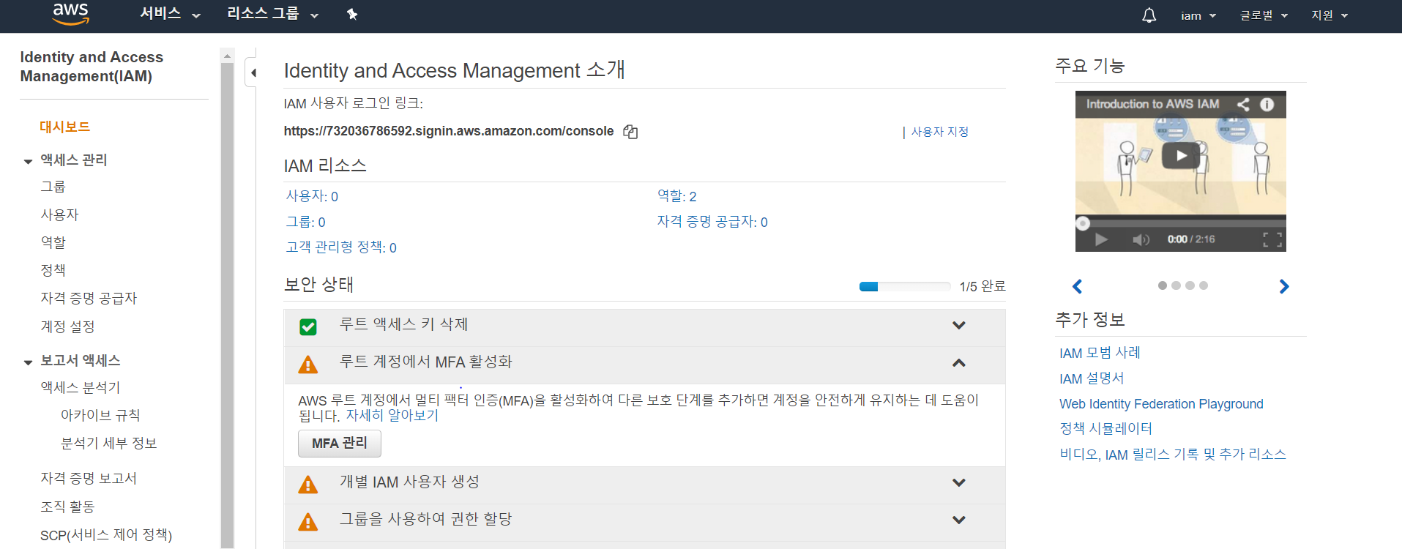Expand the 루트 액세스 키 삭제 row chevron

959,325
